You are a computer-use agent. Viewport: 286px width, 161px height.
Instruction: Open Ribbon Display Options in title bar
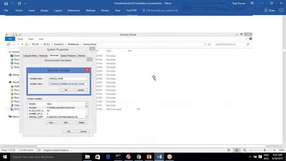click(252, 3)
